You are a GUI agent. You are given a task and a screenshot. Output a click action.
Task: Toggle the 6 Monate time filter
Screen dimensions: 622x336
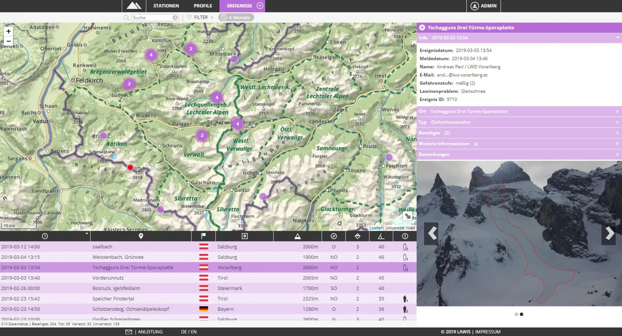236,17
